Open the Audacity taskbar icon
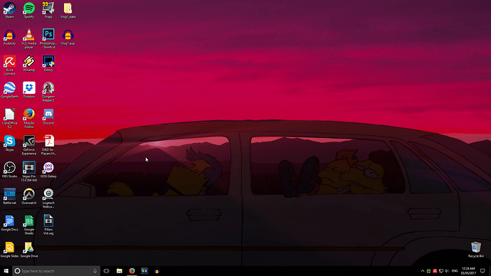 pyautogui.click(x=157, y=271)
